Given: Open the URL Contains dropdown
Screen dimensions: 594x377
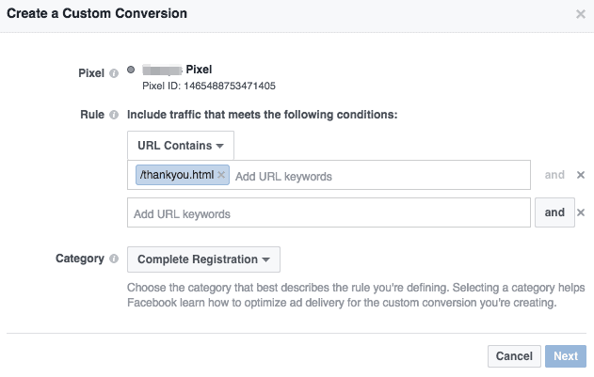Looking at the screenshot, I should [180, 146].
